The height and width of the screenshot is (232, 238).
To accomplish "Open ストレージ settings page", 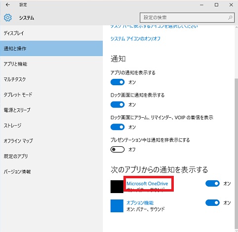I will pos(51,126).
